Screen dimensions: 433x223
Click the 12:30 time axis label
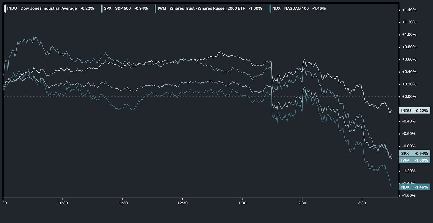(x=182, y=203)
